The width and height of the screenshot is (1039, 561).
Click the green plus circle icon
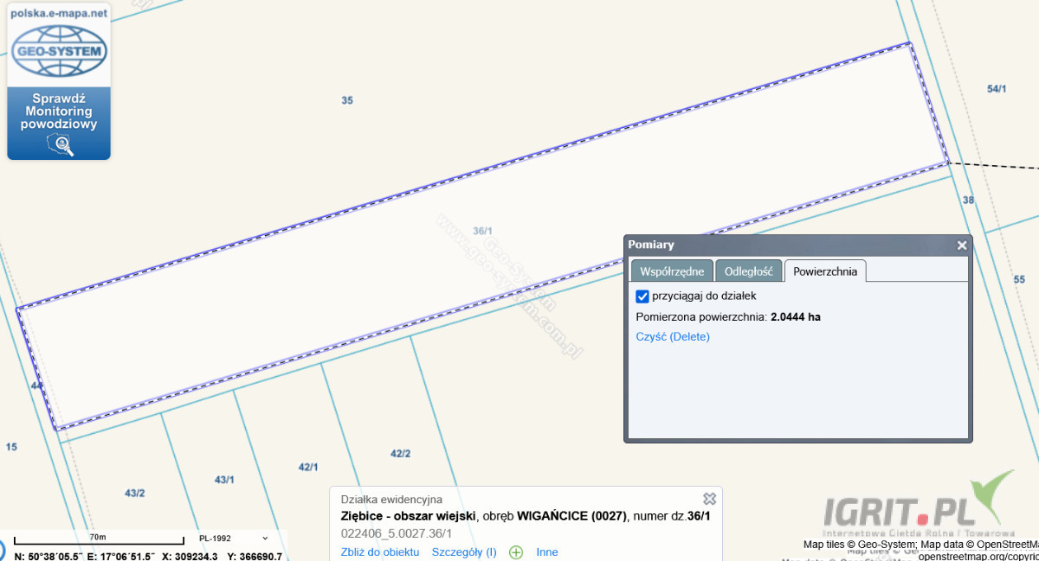[516, 551]
